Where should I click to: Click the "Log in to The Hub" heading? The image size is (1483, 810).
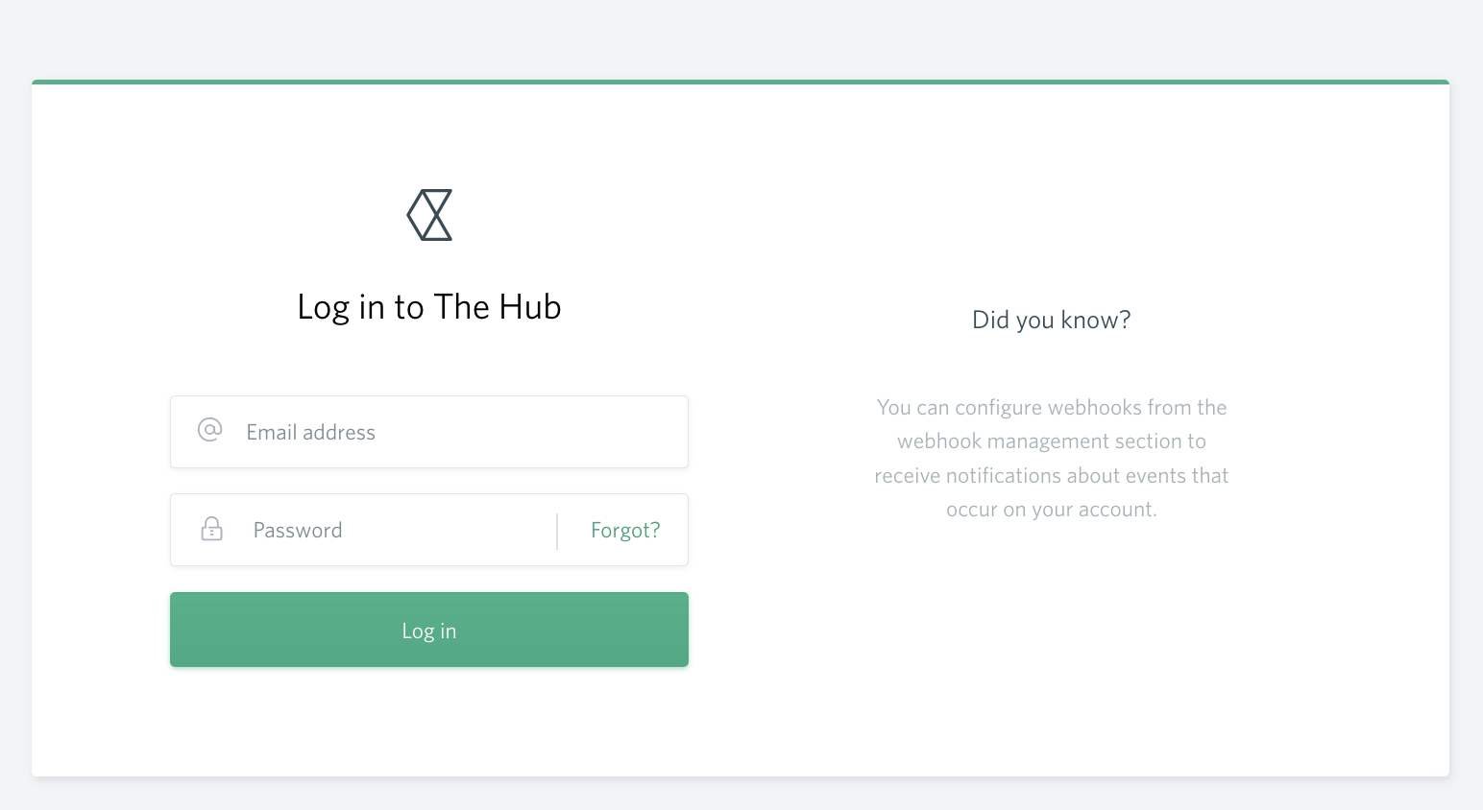tap(429, 307)
